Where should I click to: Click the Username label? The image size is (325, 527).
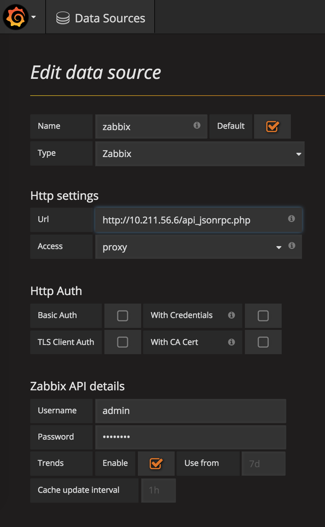[x=57, y=410]
